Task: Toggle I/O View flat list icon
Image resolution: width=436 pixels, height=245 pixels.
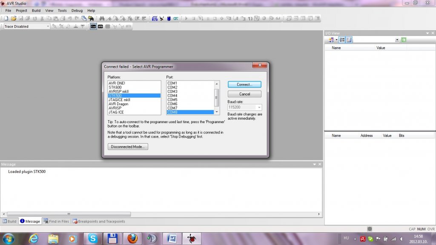Action: tap(349, 40)
